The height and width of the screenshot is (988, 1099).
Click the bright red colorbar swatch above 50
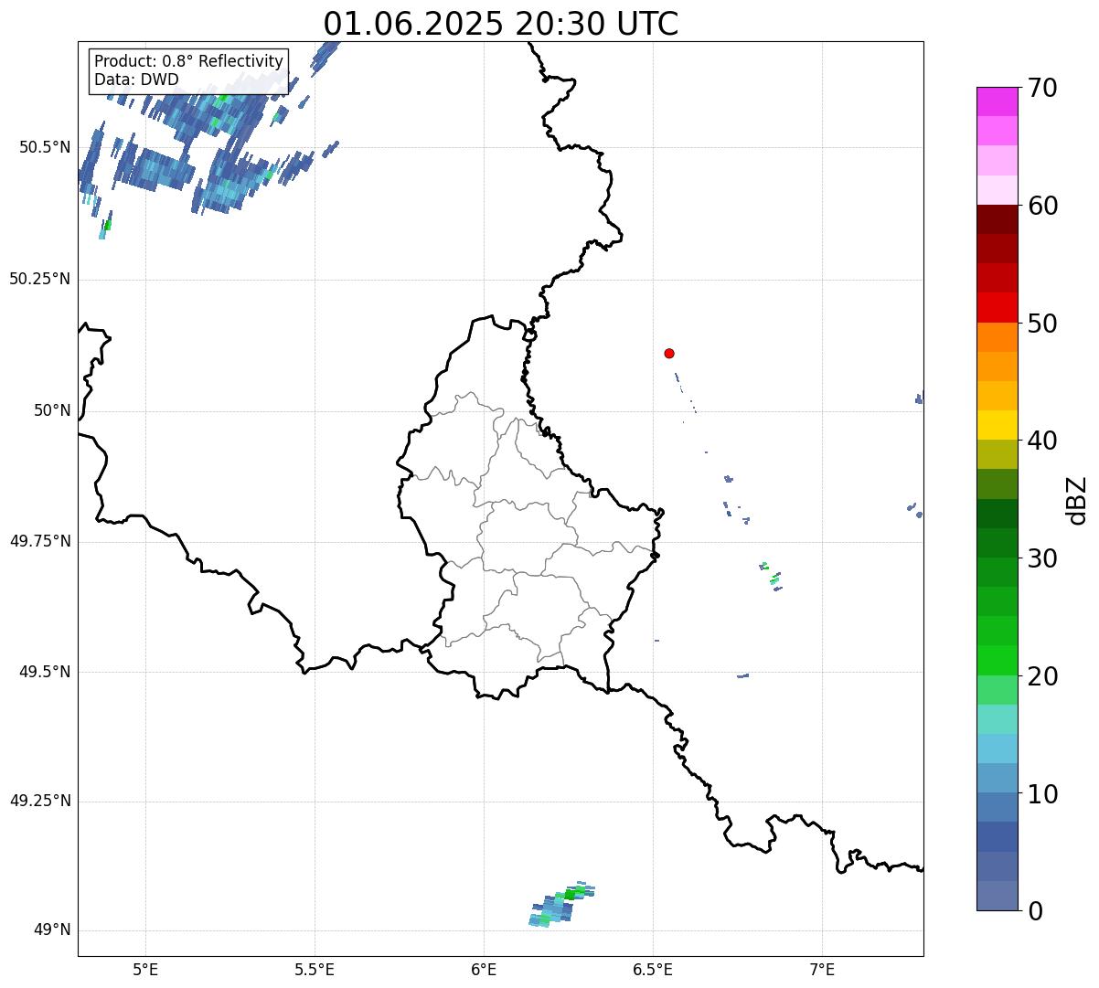[997, 307]
